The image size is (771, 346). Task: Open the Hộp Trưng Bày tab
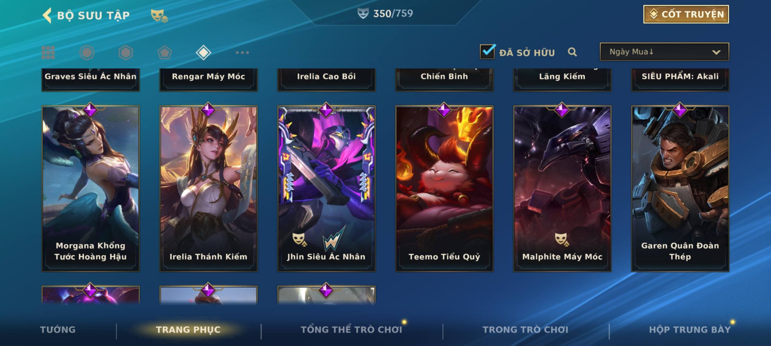[x=690, y=330]
